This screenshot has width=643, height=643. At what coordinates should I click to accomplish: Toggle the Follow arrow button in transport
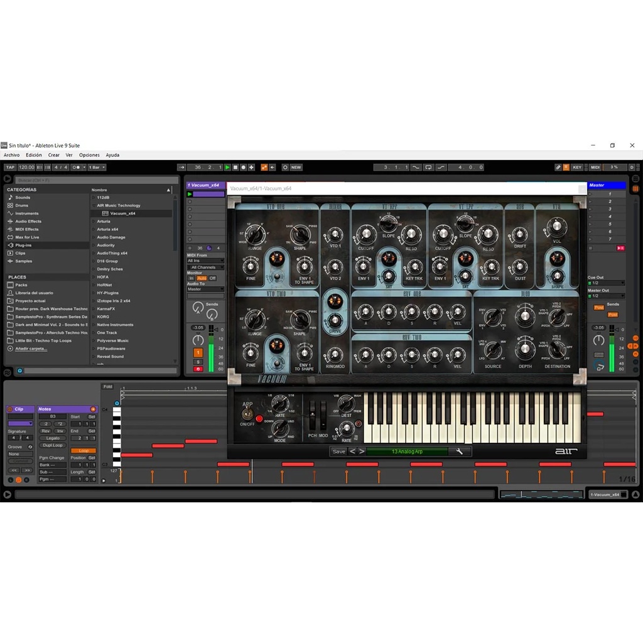click(x=181, y=167)
